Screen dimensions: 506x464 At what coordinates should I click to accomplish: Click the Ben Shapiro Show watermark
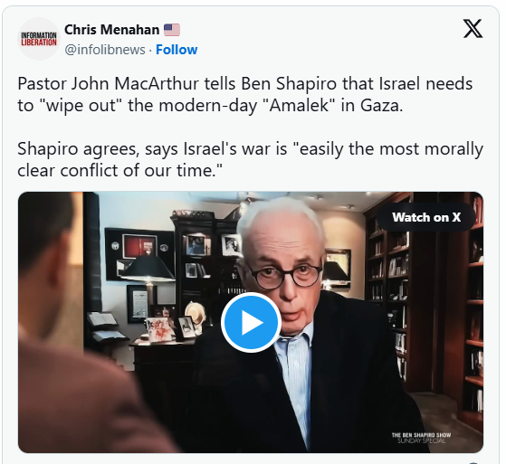point(421,438)
